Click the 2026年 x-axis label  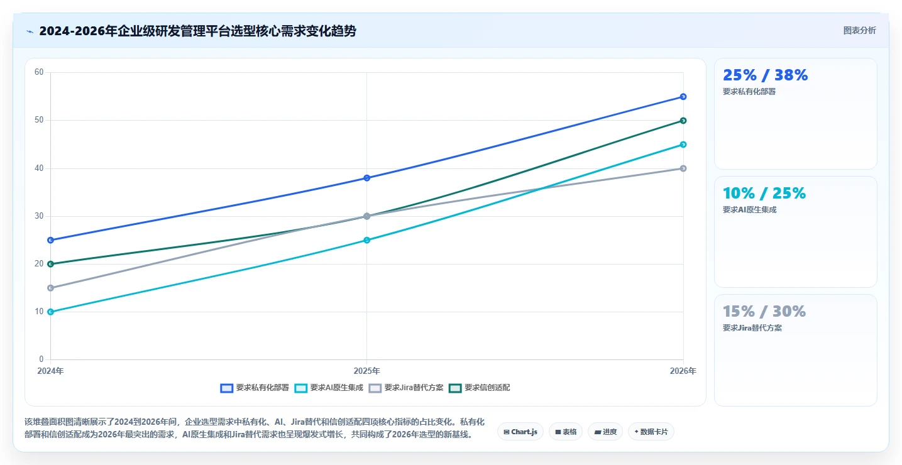coord(683,371)
